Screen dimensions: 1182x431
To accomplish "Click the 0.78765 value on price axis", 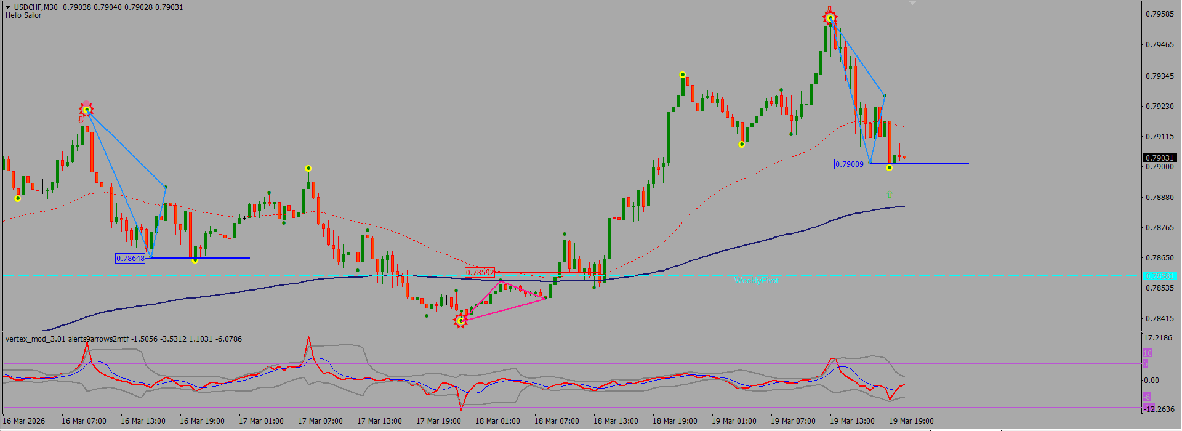I will (x=1160, y=228).
